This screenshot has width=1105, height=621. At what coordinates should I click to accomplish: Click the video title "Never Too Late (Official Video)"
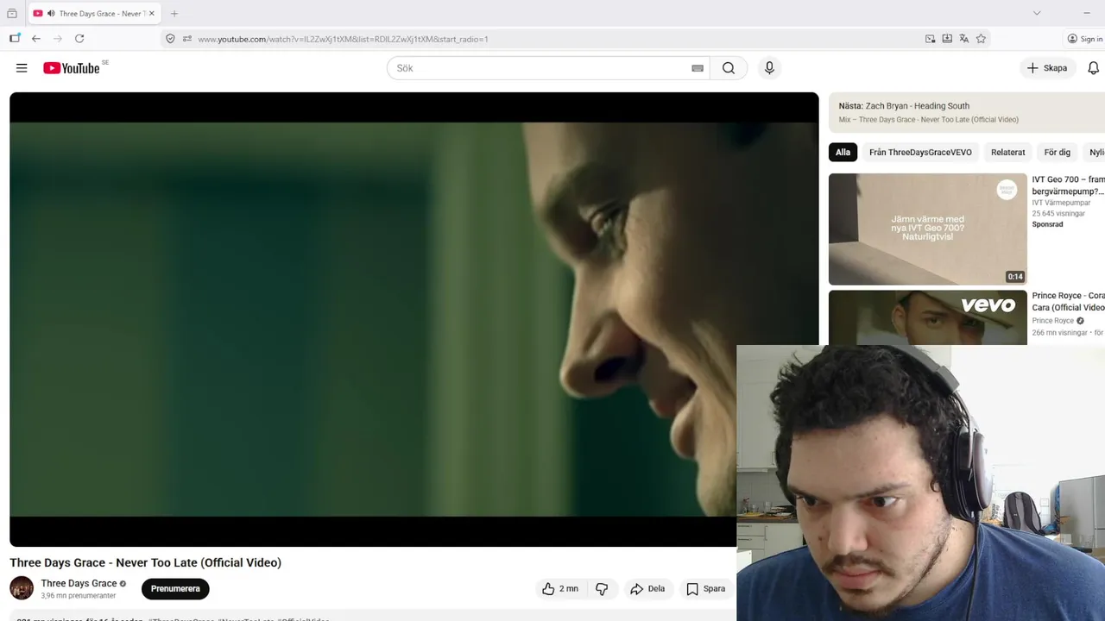click(x=198, y=562)
